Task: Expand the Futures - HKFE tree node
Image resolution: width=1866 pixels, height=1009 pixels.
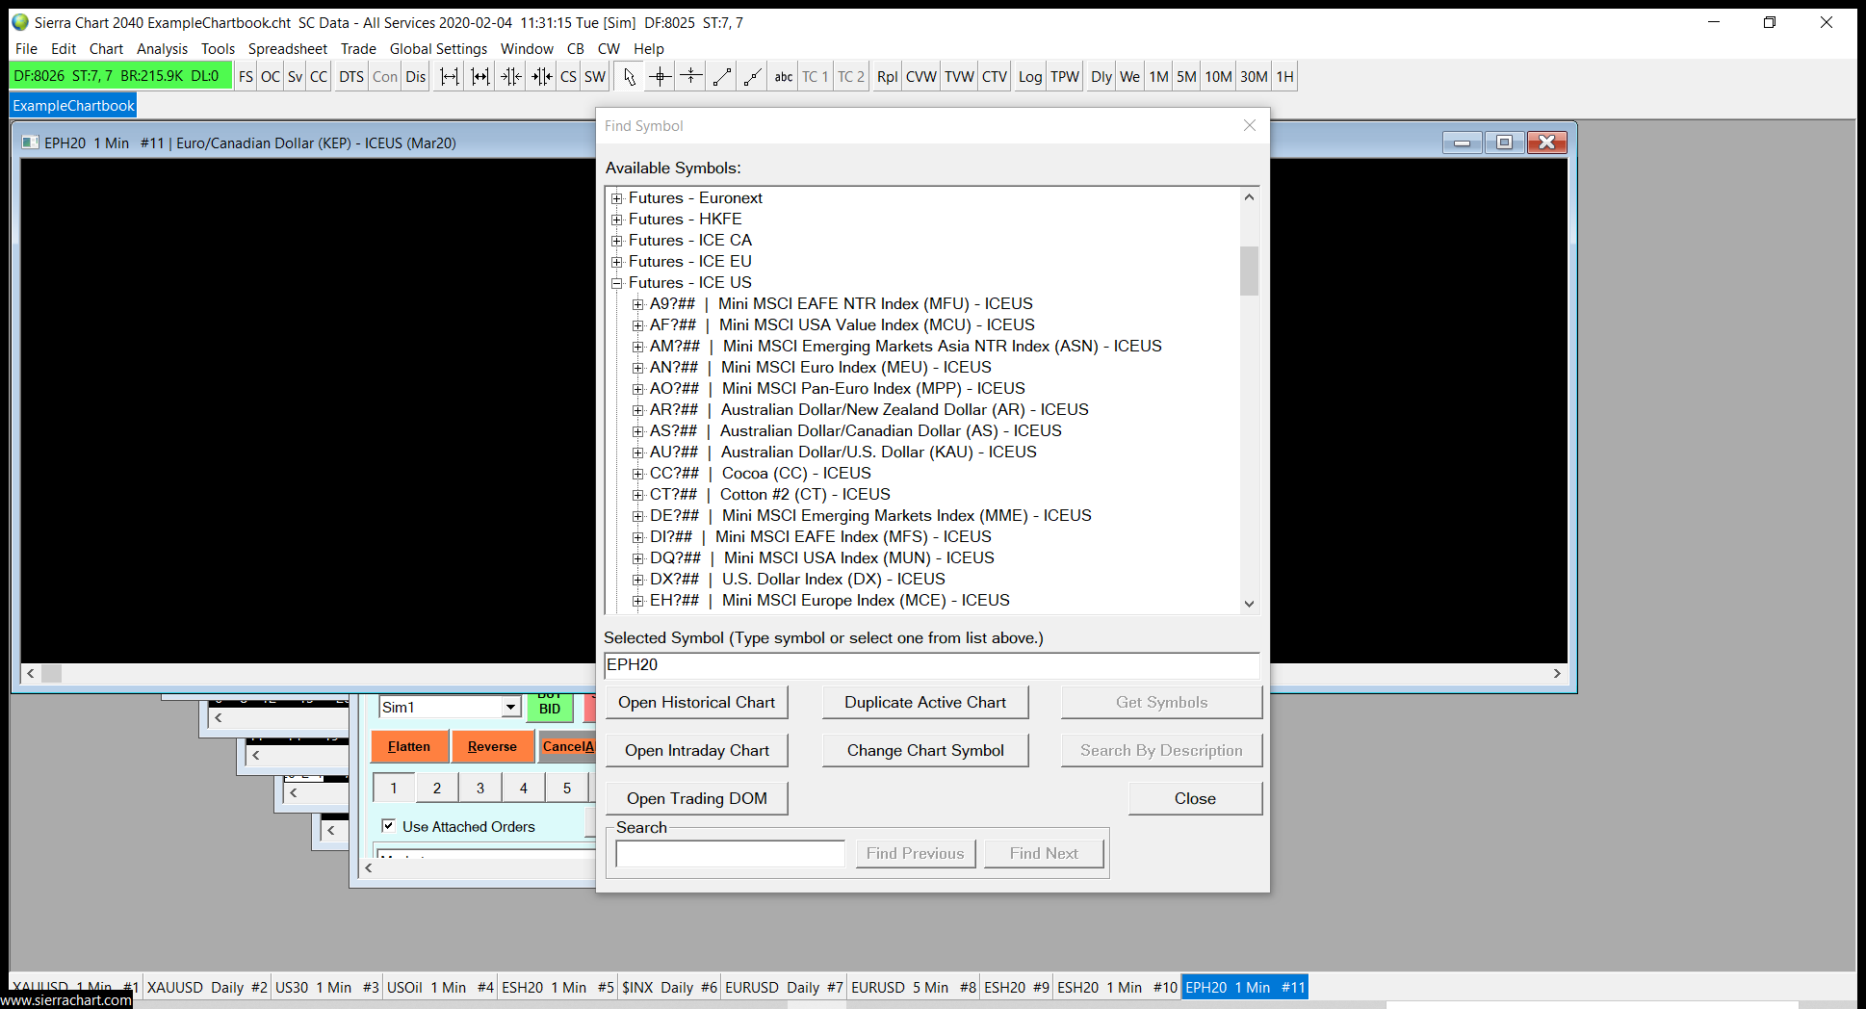Action: point(617,220)
